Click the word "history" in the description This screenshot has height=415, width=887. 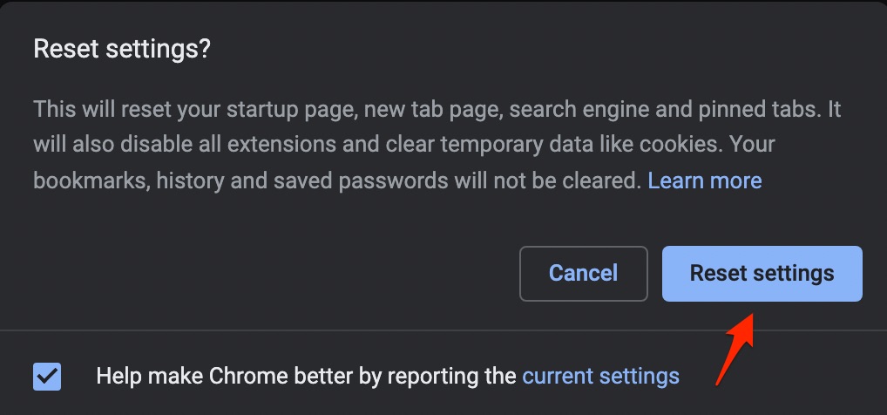click(x=176, y=180)
